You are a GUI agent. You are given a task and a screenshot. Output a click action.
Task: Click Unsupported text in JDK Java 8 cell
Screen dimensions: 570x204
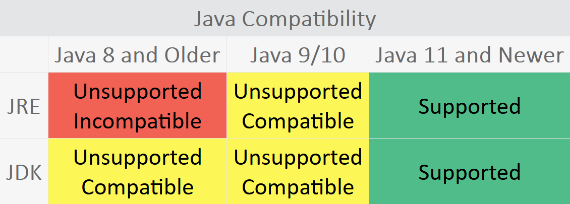[x=137, y=158]
